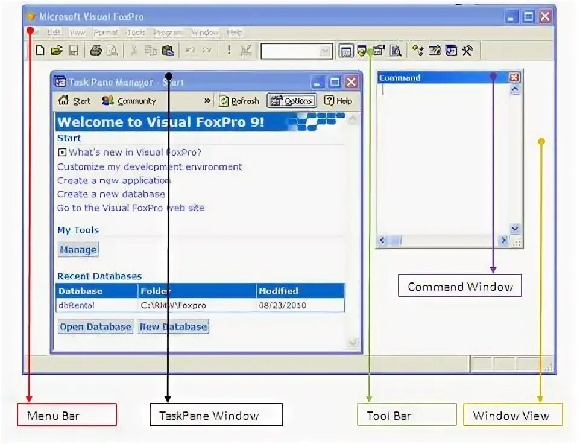Click the Redo arrow icon

click(x=207, y=50)
